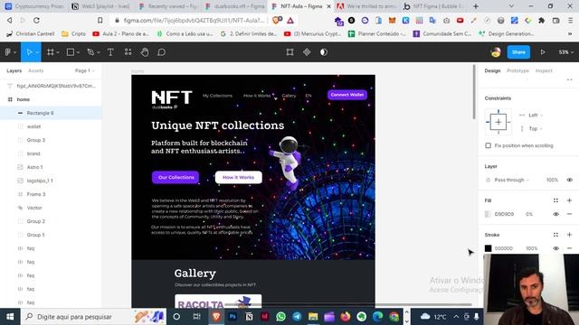Click the Share button

pyautogui.click(x=518, y=52)
